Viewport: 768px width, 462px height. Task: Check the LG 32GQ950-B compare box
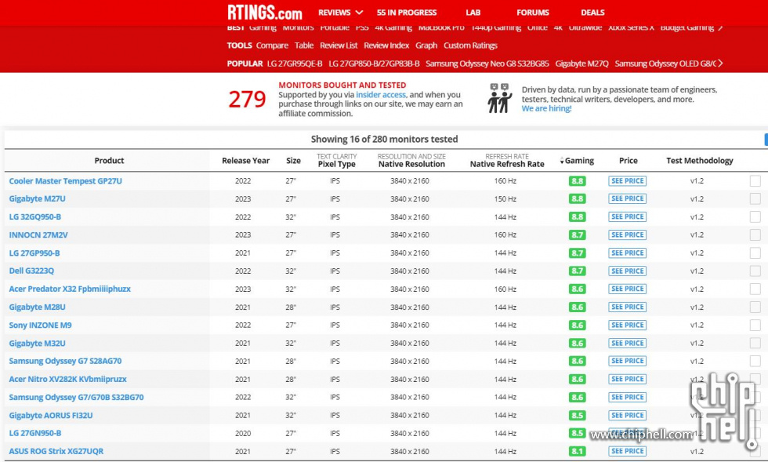(755, 216)
